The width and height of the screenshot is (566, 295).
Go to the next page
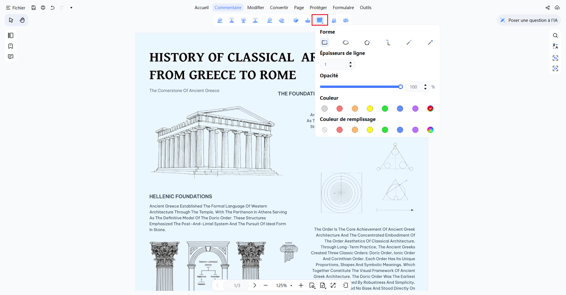(x=255, y=285)
